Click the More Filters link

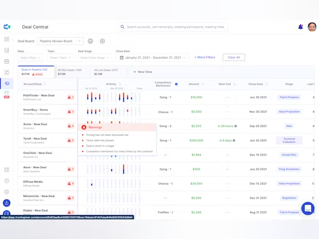[205, 57]
